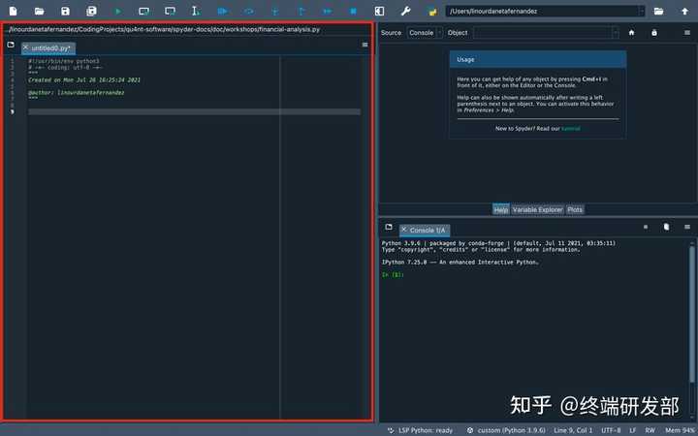Place cursor on highlighted line 9 in editor
Screen dimensions: 698x436
194,111
